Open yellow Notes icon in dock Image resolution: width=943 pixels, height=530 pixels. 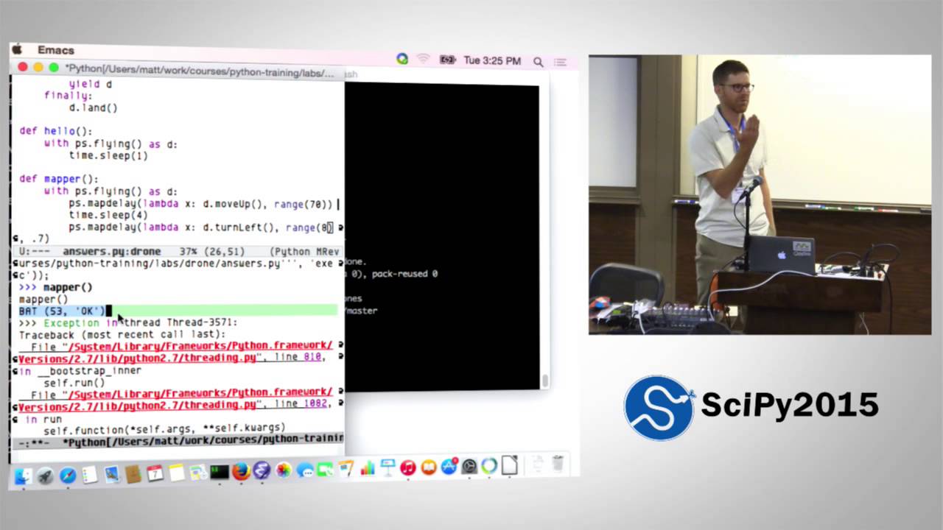177,472
